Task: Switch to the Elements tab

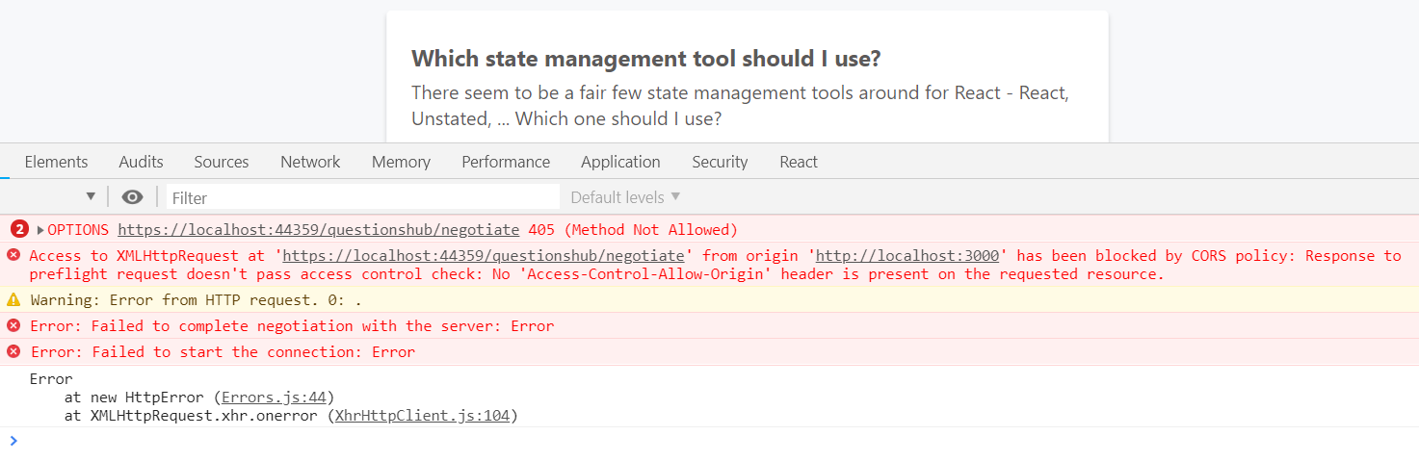Action: point(56,162)
